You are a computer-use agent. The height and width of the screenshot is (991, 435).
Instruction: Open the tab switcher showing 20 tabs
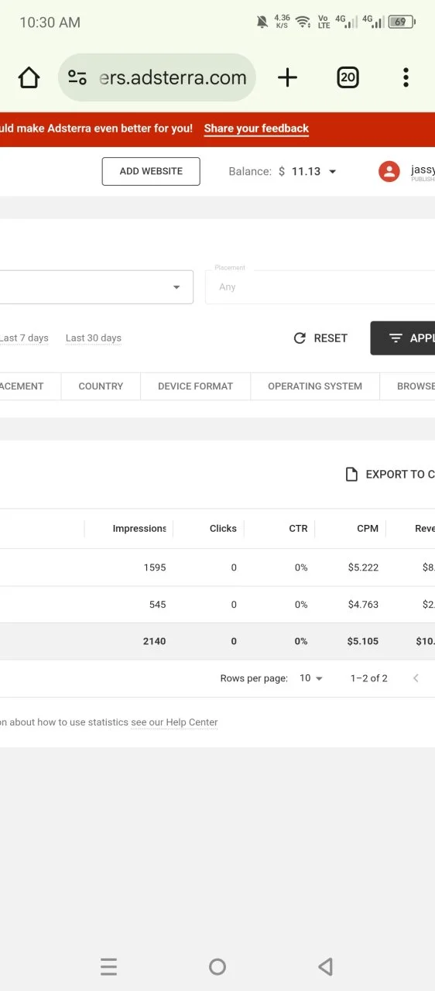pyautogui.click(x=348, y=77)
